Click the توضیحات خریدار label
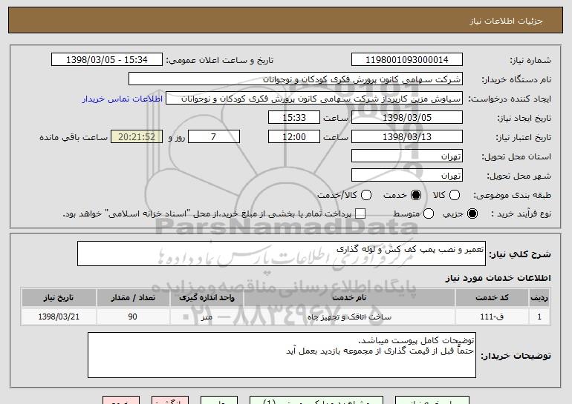 [516, 356]
